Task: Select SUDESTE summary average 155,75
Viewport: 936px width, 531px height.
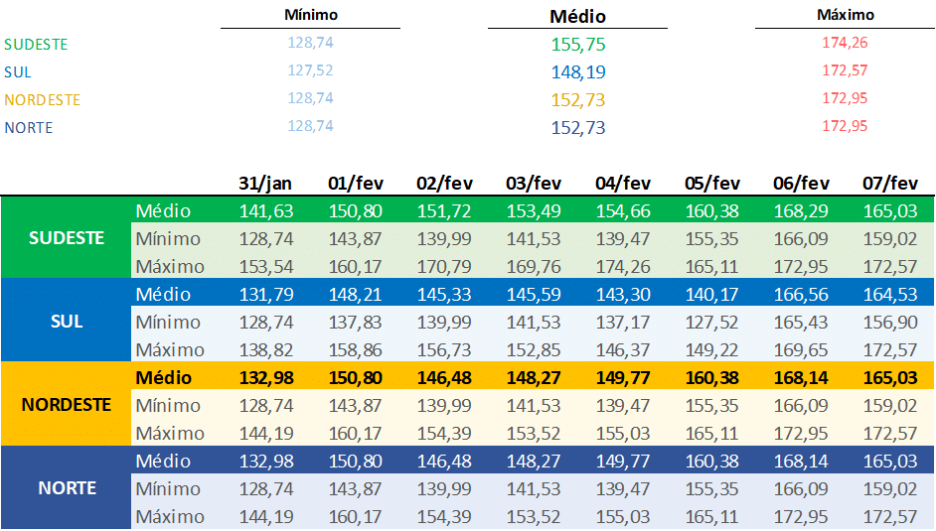Action: [x=578, y=45]
